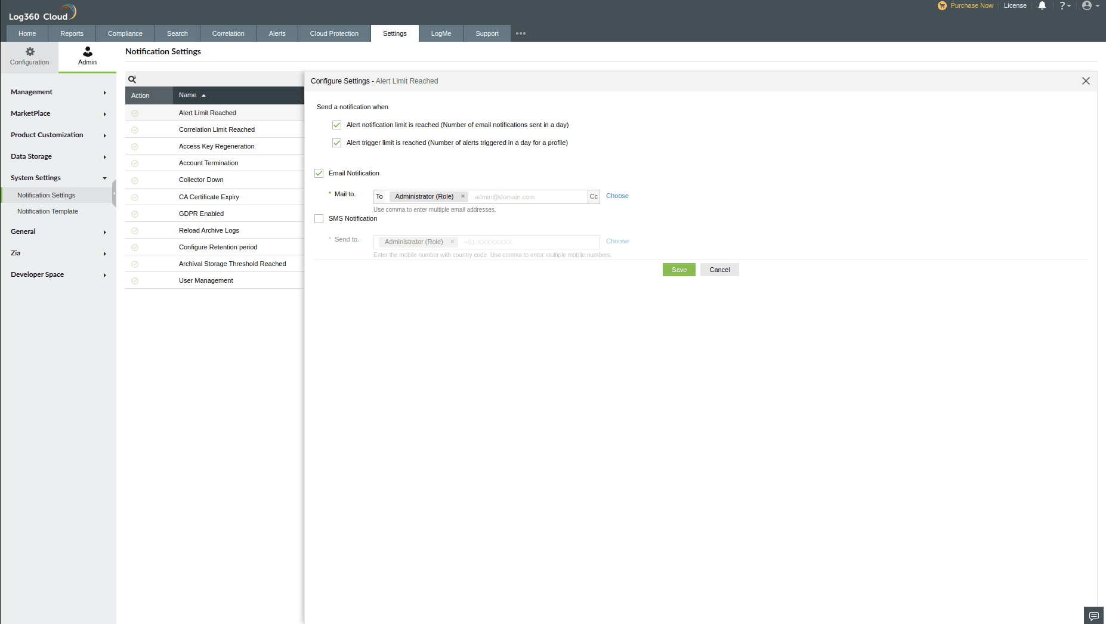Open the search icon above the Action column

132,79
